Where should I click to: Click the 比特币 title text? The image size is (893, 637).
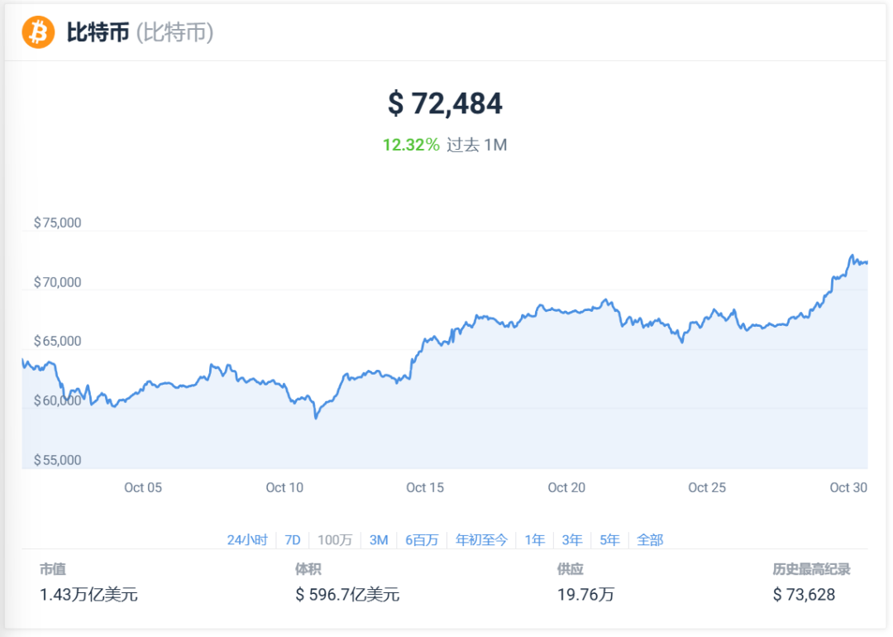click(98, 32)
